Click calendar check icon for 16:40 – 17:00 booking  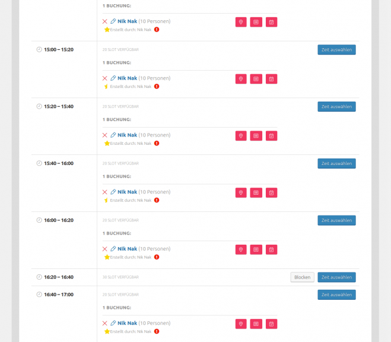click(271, 324)
